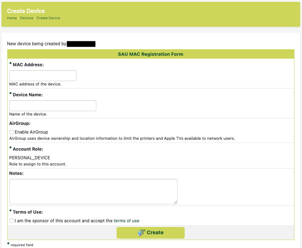Screen dimensions: 302x248
Task: Click the PERSONAL_DEVICE account role text
Action: [x=30, y=158]
